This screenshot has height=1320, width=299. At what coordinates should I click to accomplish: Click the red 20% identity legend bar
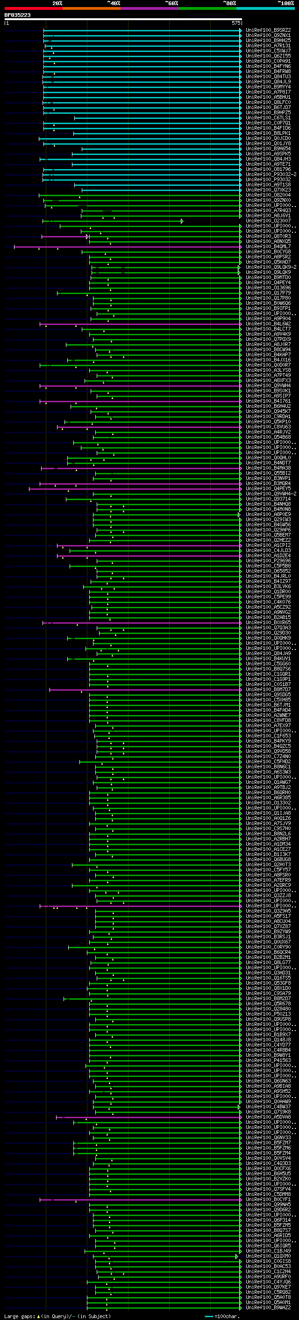click(x=33, y=8)
